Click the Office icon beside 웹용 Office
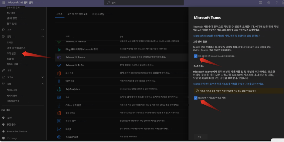 [x=59, y=113]
